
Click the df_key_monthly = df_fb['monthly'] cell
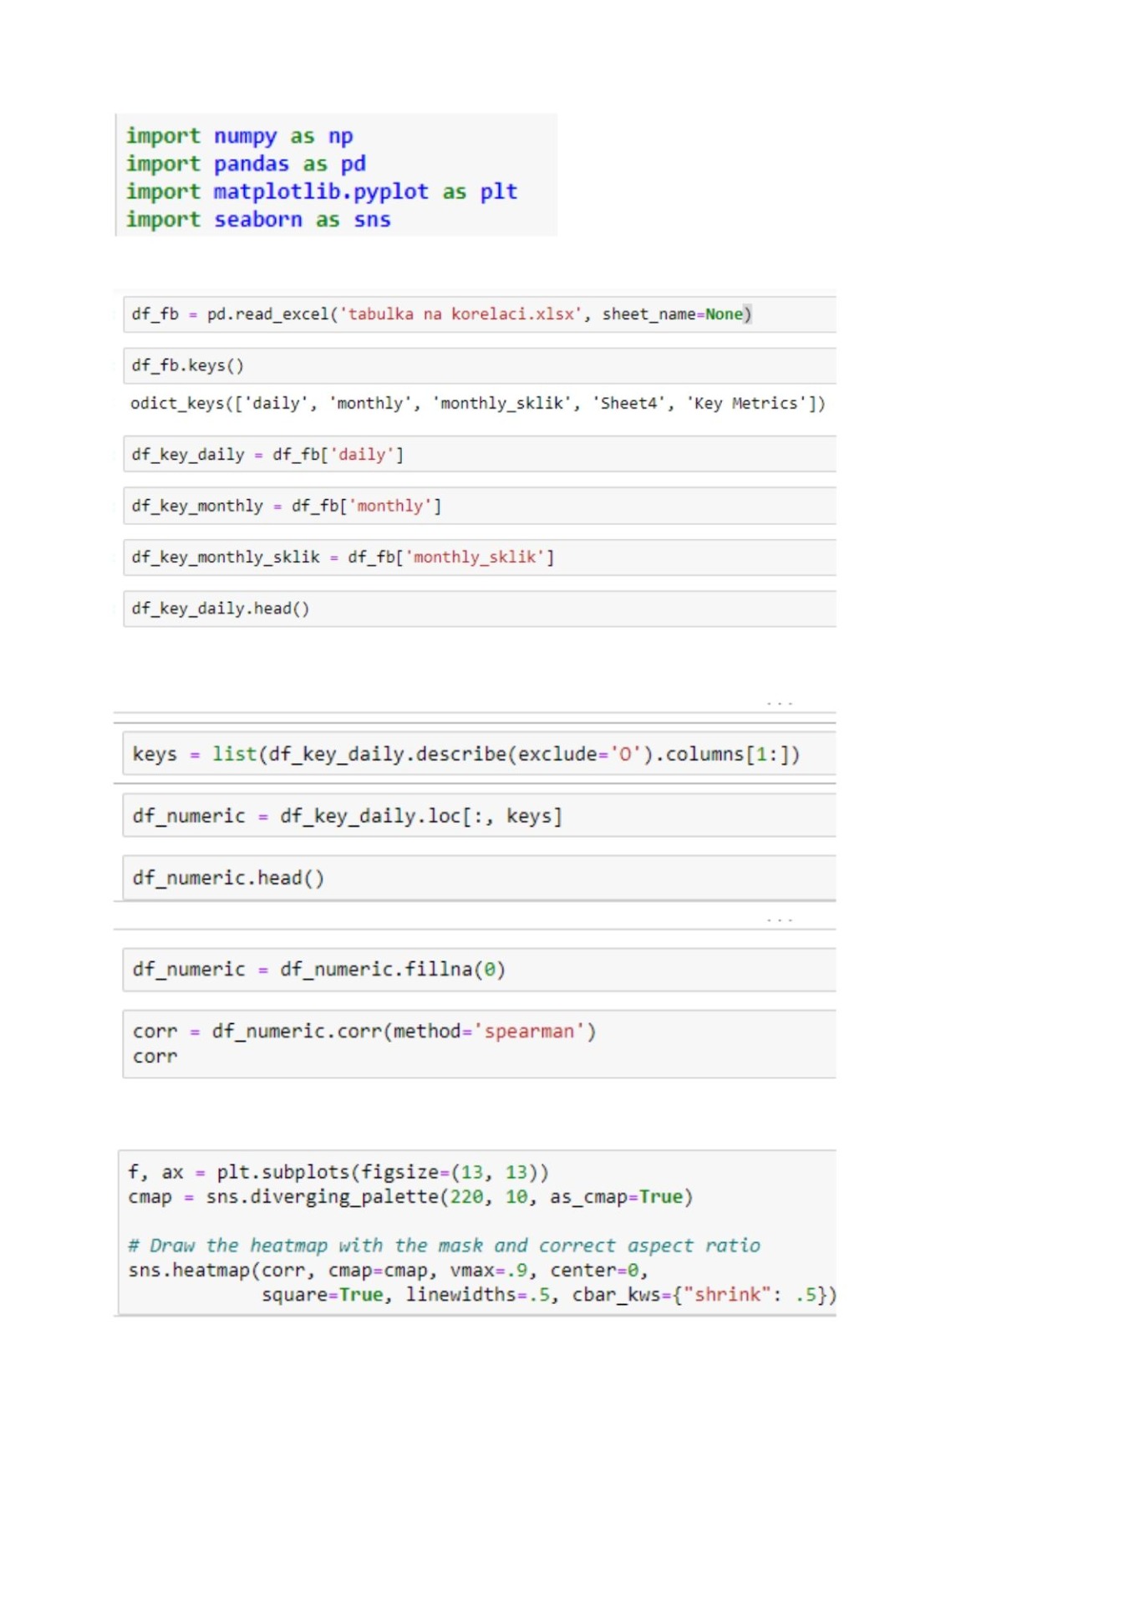point(478,507)
